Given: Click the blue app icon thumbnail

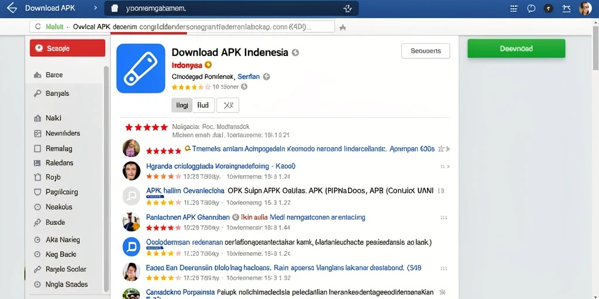Looking at the screenshot, I should (x=140, y=68).
